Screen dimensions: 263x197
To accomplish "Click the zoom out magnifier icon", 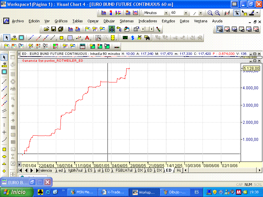I will [210, 13].
